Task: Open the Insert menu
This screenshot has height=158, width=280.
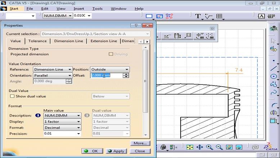Action: coord(79,9)
